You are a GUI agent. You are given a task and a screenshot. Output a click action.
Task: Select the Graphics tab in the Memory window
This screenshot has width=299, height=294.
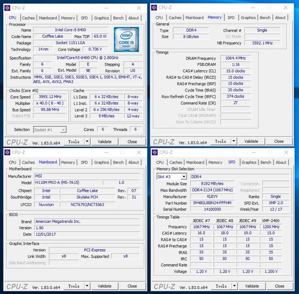tap(248, 18)
